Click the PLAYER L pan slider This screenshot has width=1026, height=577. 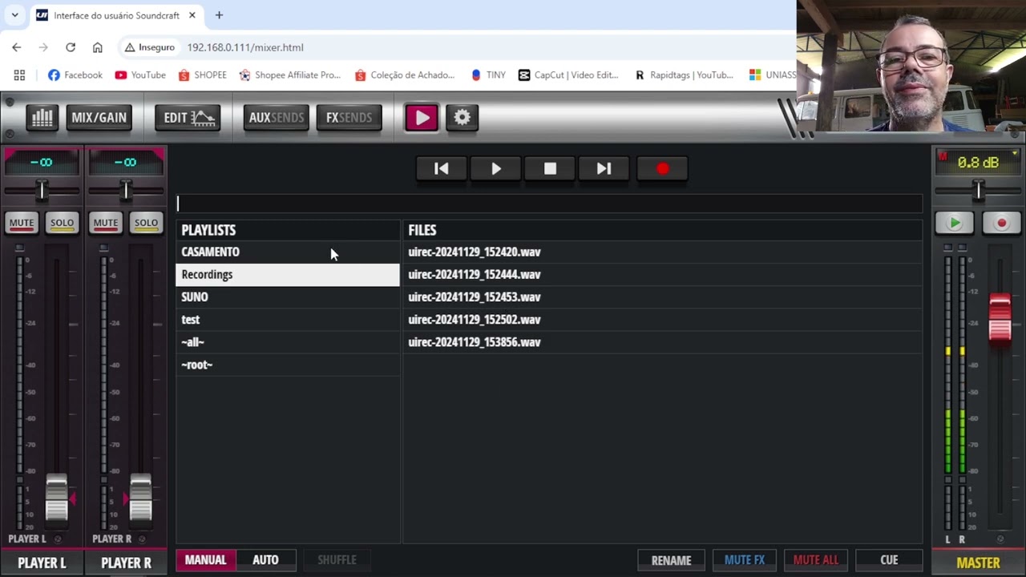pyautogui.click(x=42, y=190)
